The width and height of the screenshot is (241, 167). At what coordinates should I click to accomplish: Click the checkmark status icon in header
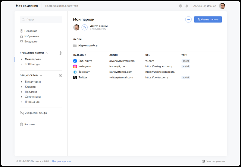[x=180, y=6]
